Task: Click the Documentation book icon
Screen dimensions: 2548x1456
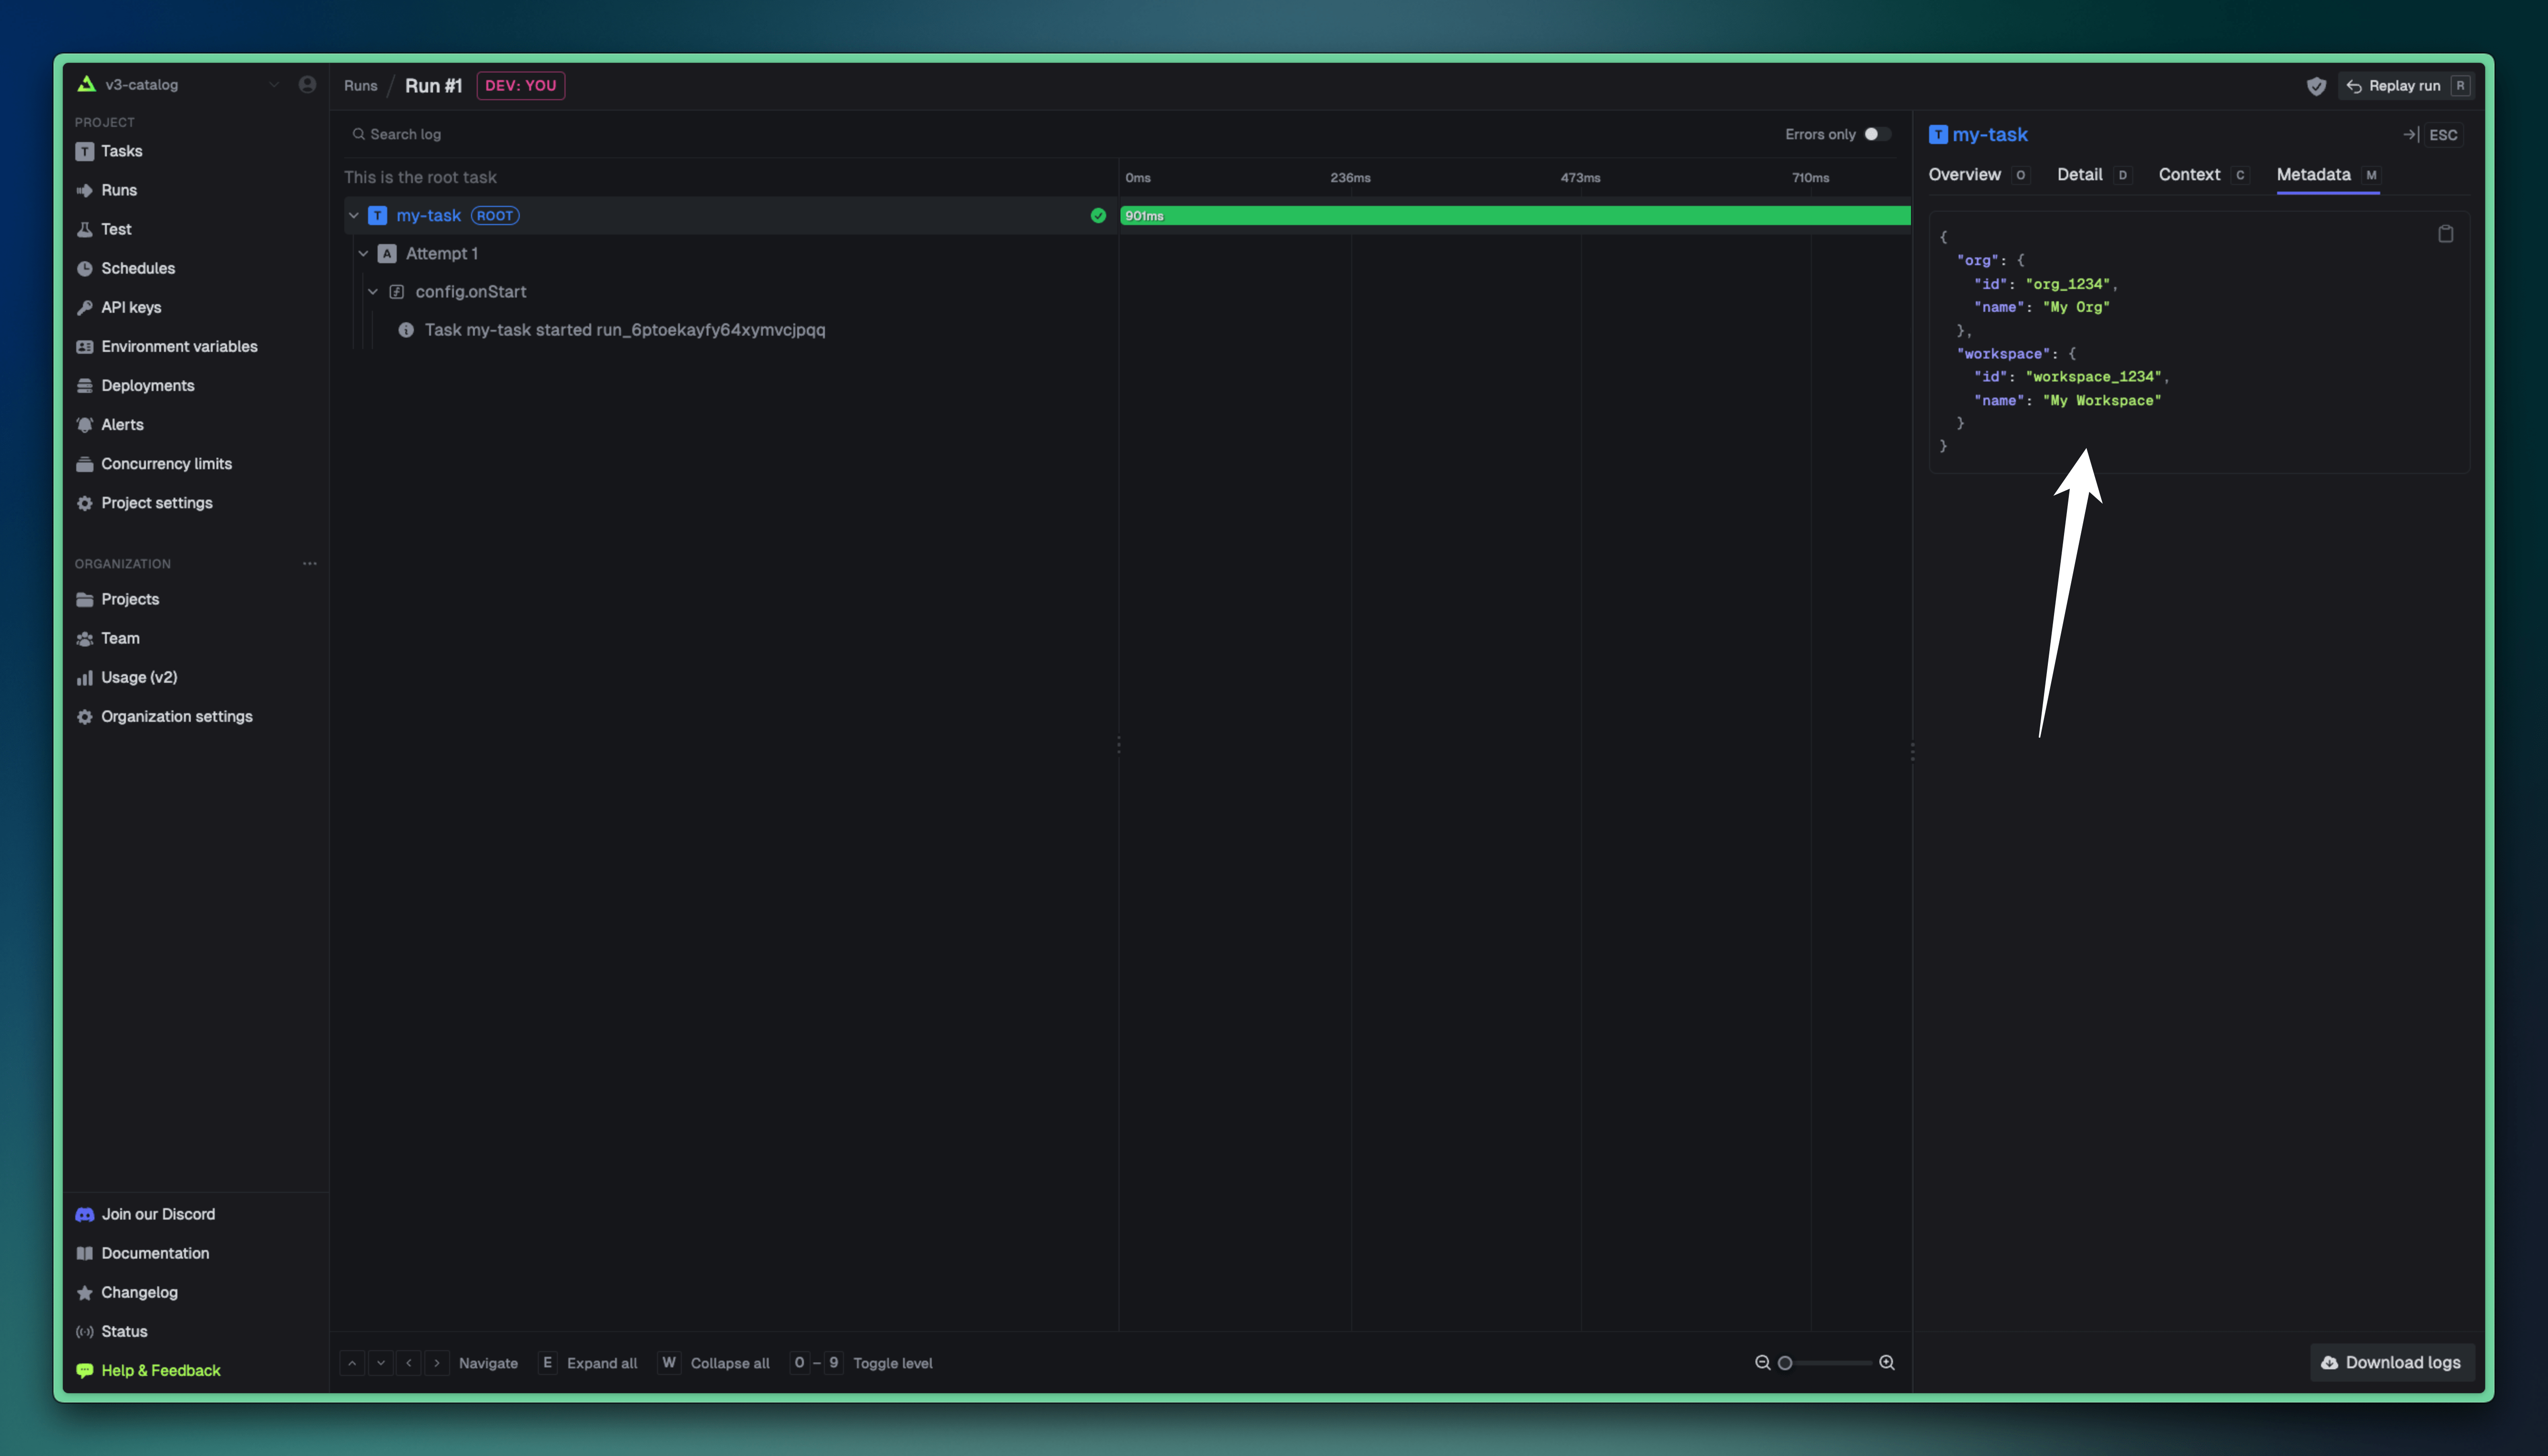Action: [x=85, y=1253]
